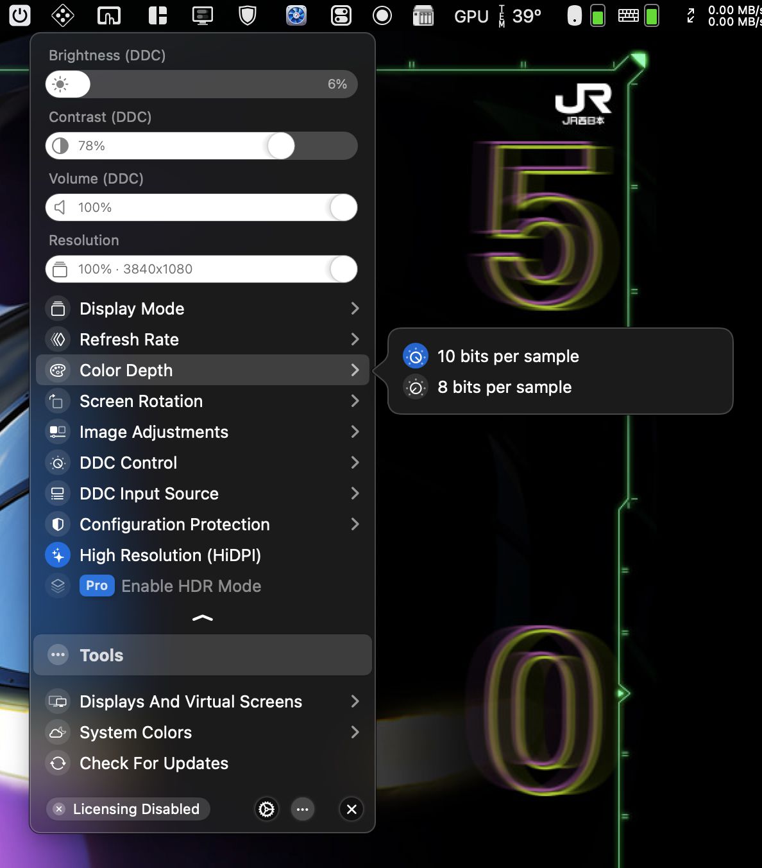
Task: Expand DDC Input Source submenu chevron
Action: 355,494
